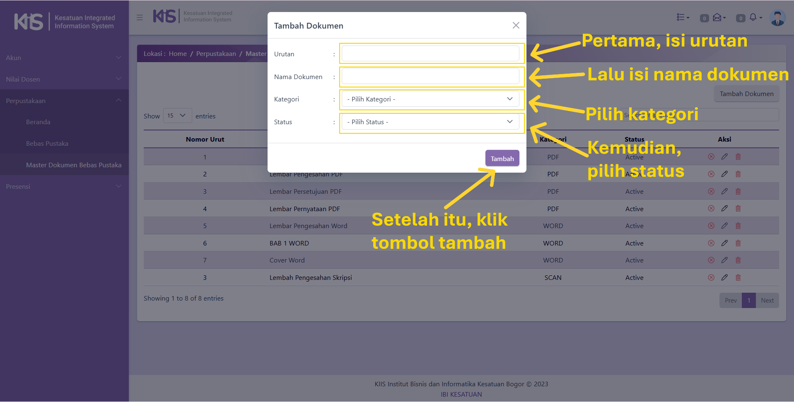Open Beranda under Perpustakaan menu
Viewport: 794px width, 402px height.
(38, 122)
